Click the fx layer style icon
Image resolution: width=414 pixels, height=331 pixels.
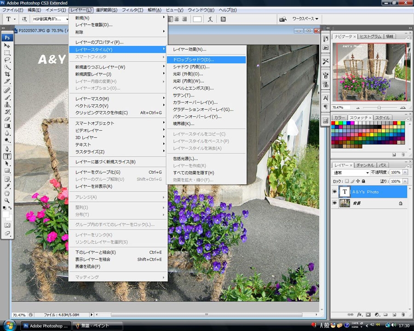tap(359, 314)
